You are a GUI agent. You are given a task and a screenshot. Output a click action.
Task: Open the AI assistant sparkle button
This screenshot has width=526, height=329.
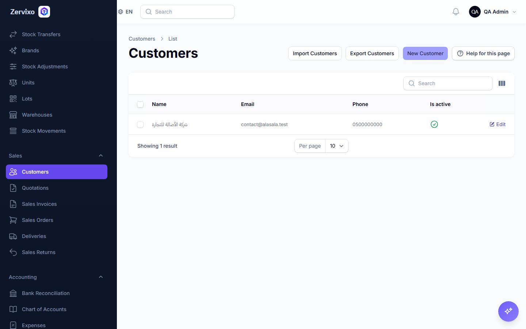click(x=508, y=311)
